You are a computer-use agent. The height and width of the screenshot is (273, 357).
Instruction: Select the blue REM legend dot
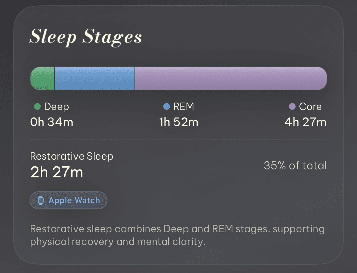(x=167, y=106)
